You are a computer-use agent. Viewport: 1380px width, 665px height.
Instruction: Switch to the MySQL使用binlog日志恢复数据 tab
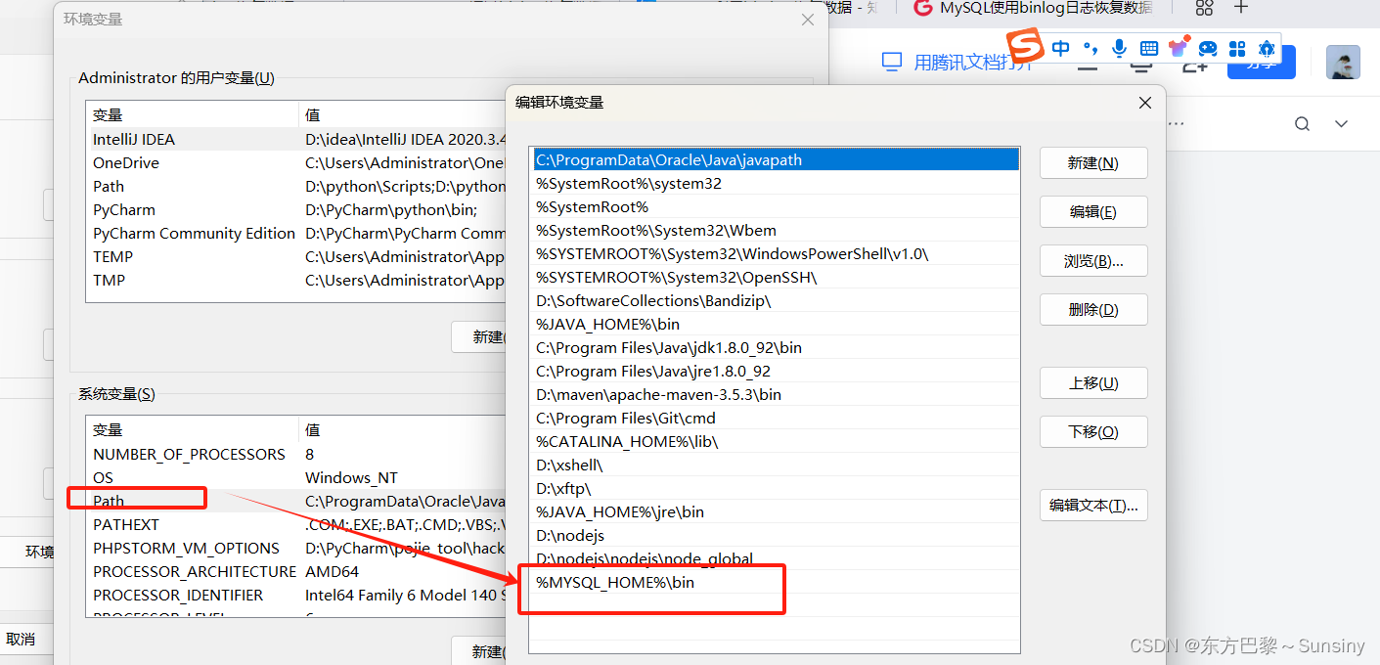(x=1033, y=8)
